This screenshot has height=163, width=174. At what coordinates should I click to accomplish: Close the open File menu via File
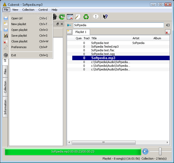point(6,10)
